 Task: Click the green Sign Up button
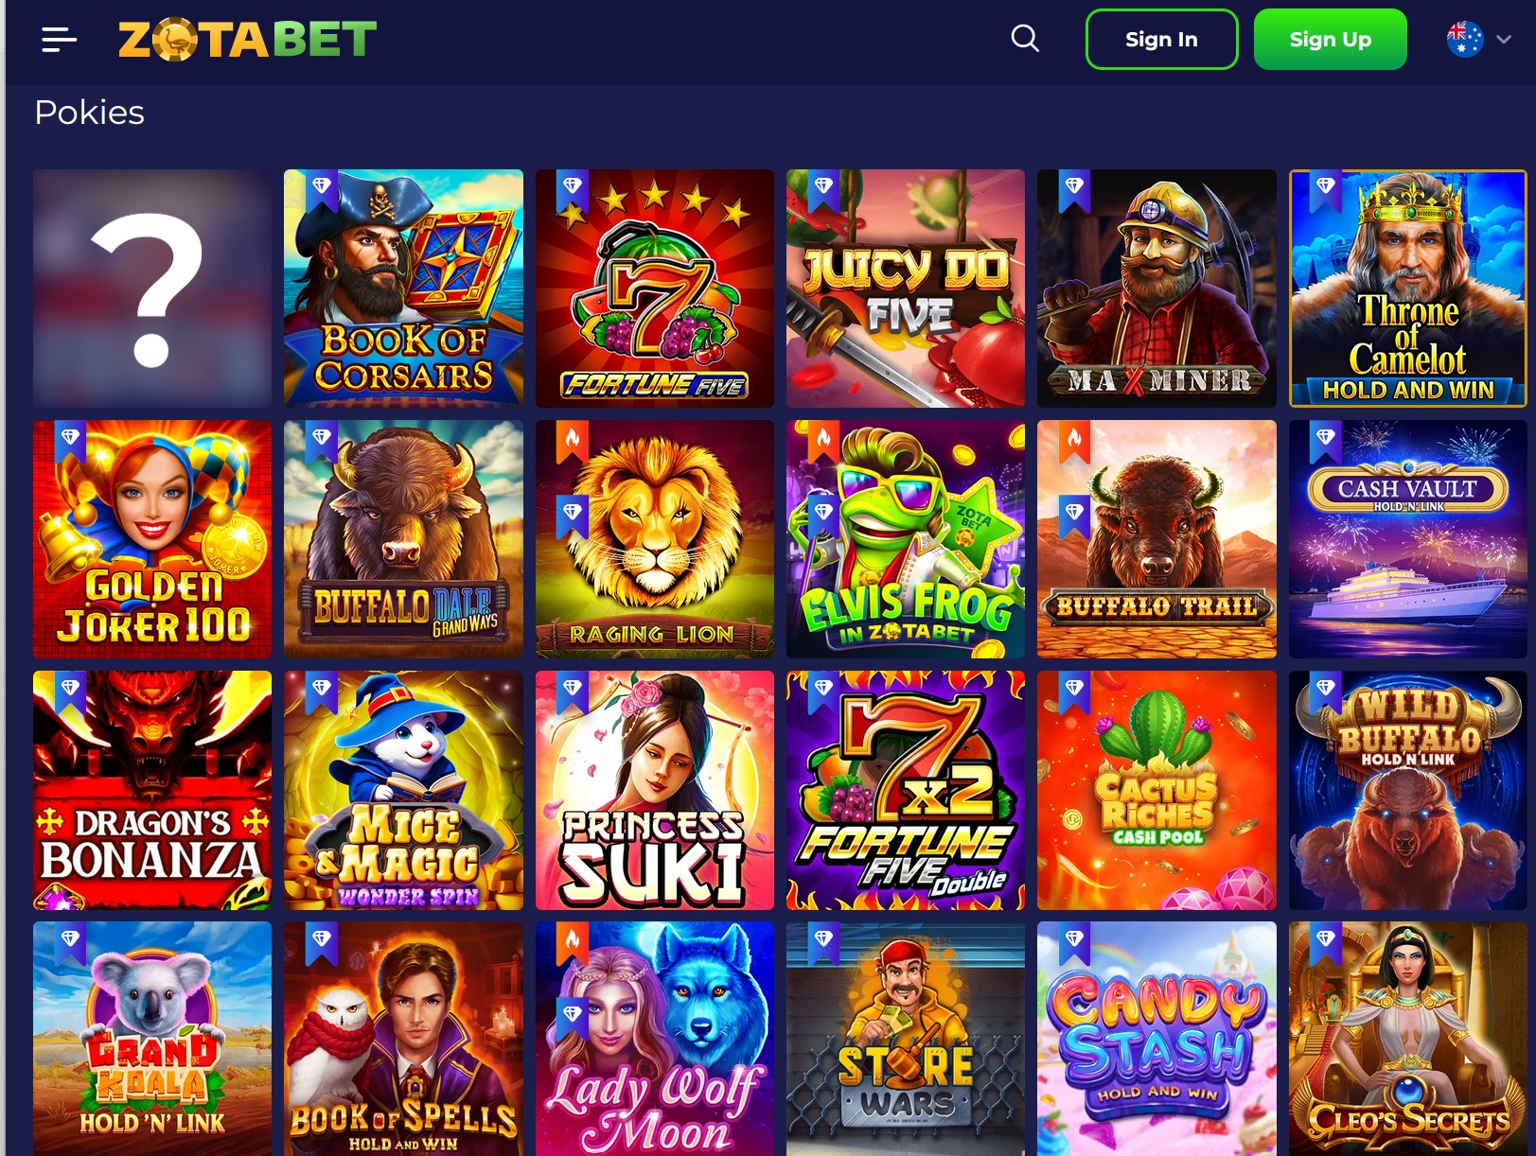tap(1330, 39)
